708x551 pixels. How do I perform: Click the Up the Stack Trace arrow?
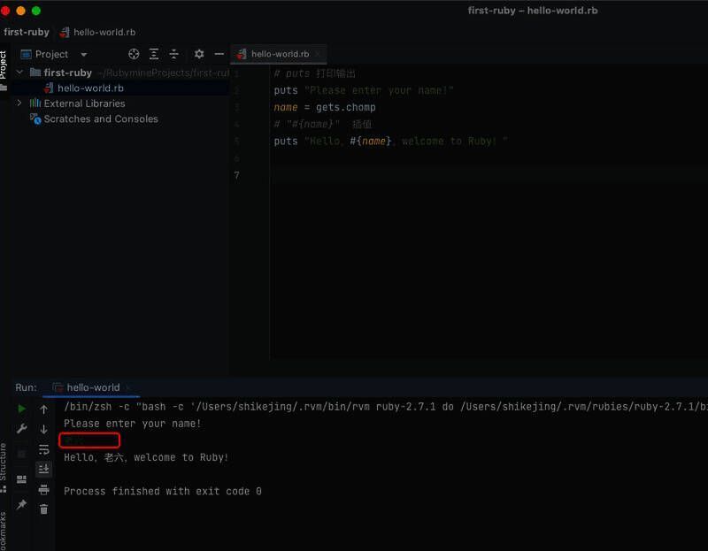point(43,409)
